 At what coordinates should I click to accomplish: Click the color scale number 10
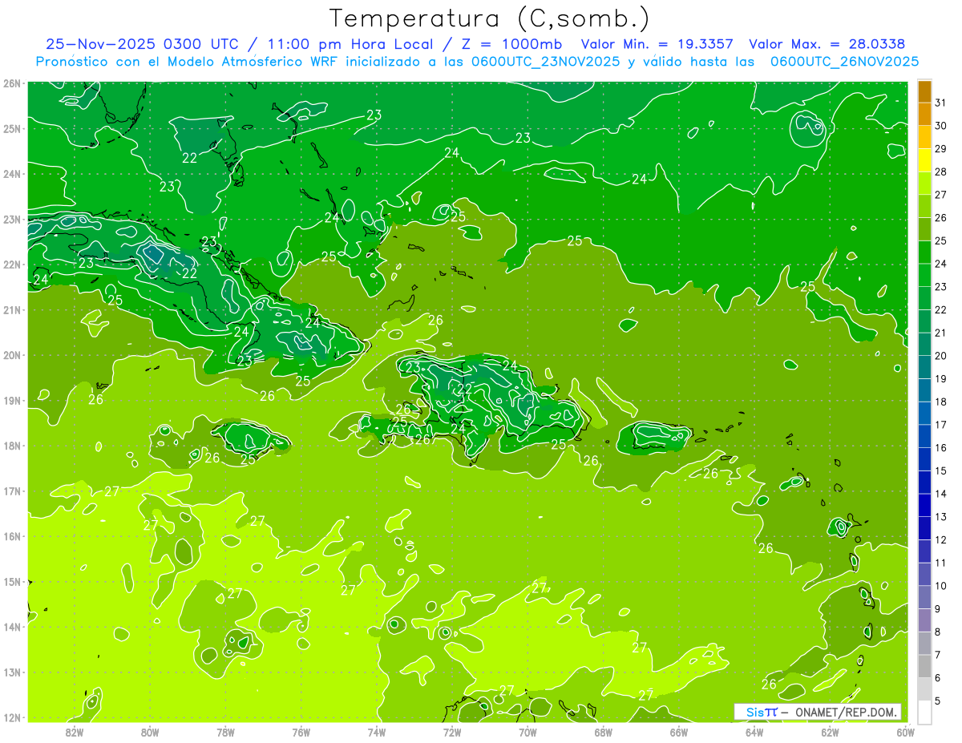click(940, 586)
